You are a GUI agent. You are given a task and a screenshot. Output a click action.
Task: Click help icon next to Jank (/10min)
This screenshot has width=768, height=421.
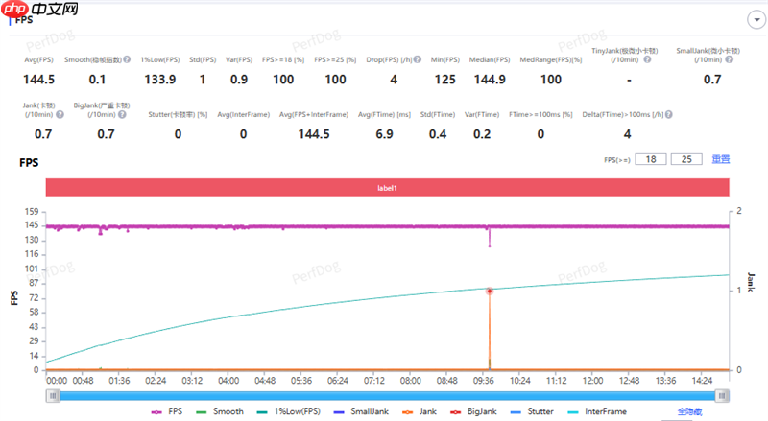60,114
